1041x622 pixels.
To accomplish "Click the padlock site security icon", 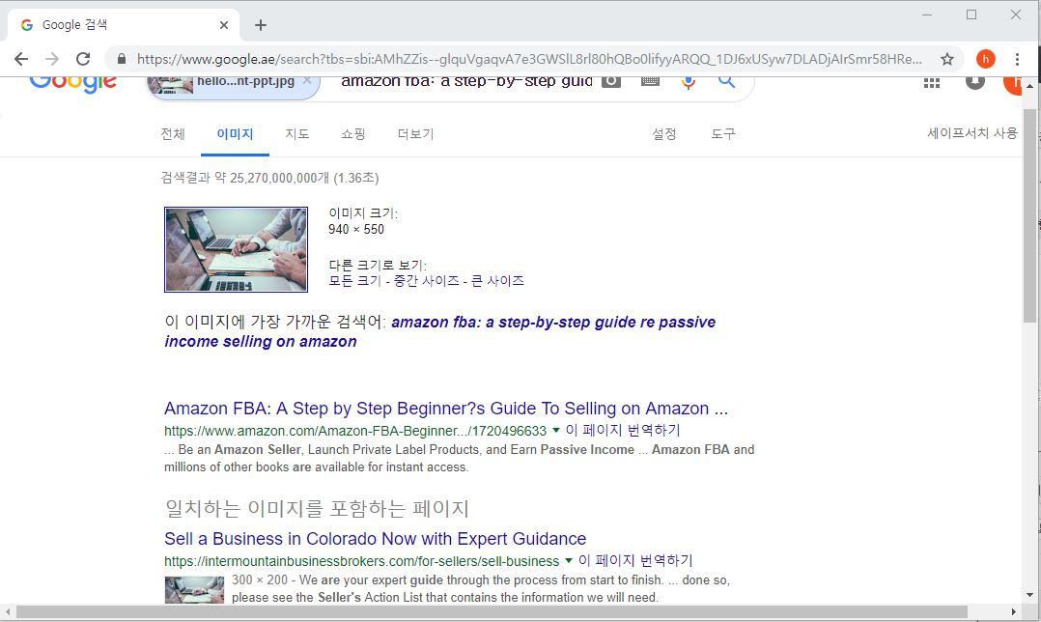I will point(122,59).
